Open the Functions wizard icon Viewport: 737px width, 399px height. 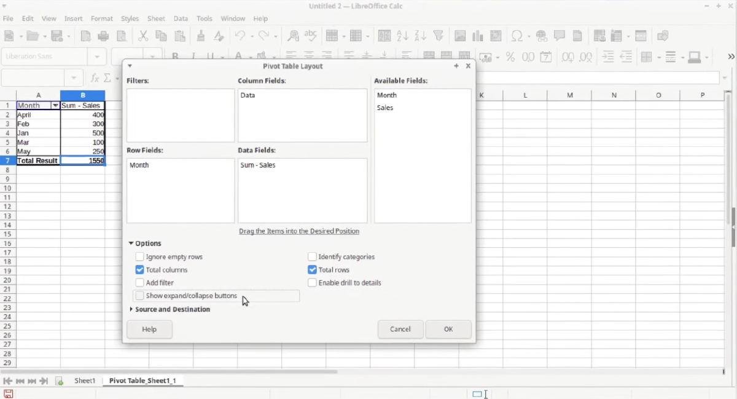pyautogui.click(x=96, y=77)
